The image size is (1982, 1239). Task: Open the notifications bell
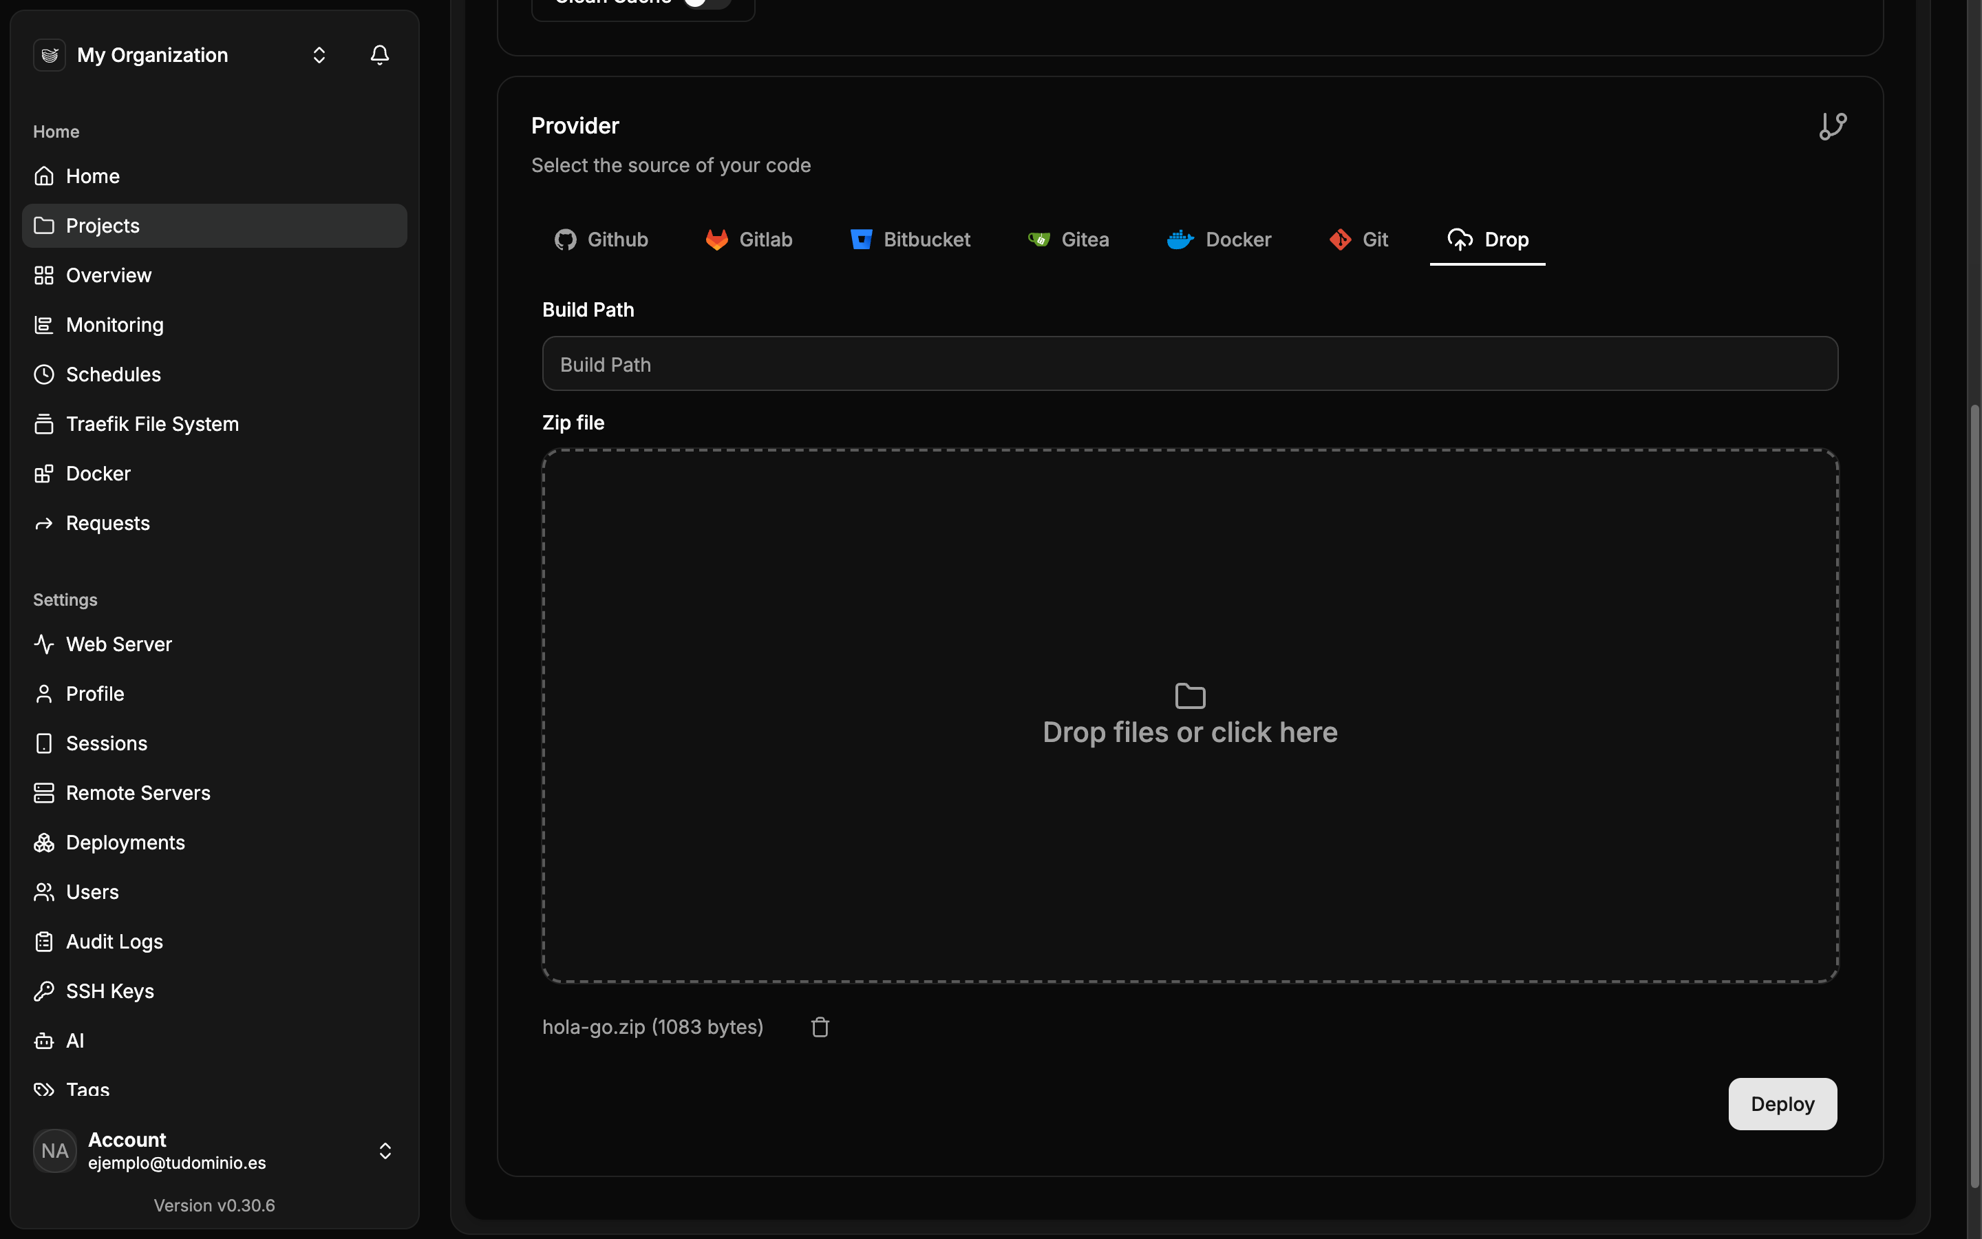coord(379,55)
